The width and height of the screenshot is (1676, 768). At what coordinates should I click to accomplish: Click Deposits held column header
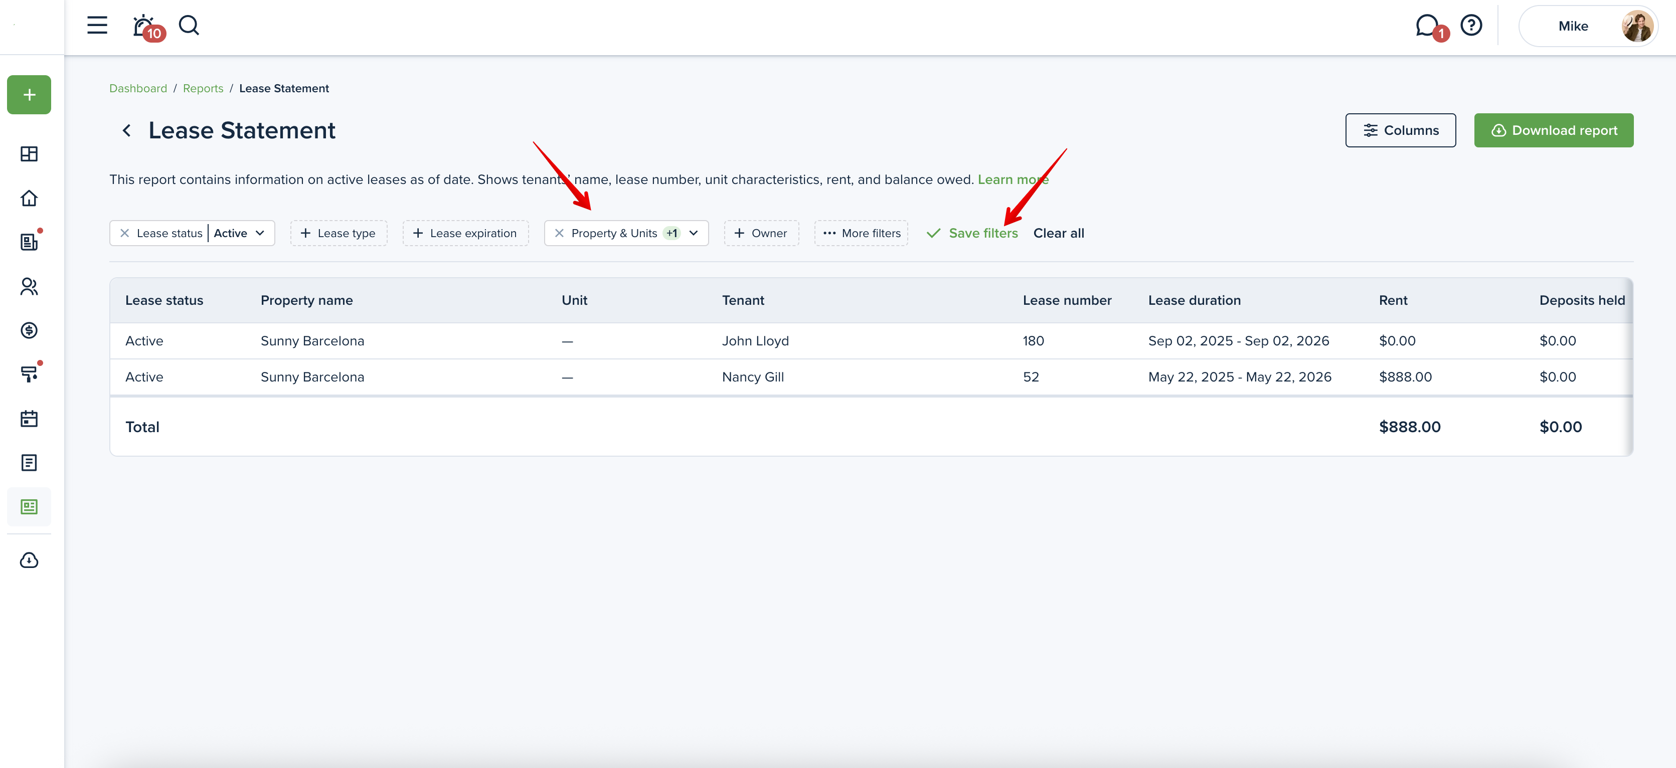pyautogui.click(x=1582, y=300)
